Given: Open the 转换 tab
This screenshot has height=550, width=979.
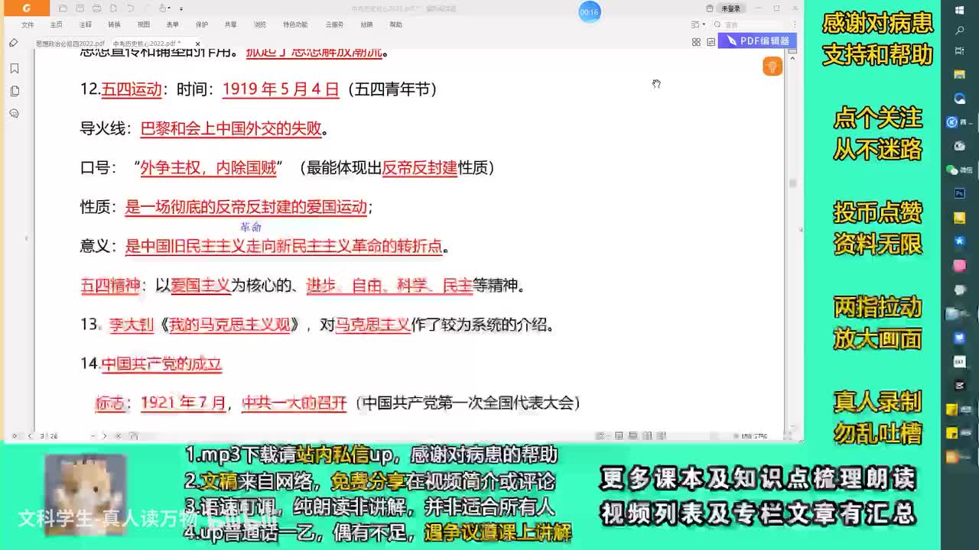Looking at the screenshot, I should (x=114, y=24).
